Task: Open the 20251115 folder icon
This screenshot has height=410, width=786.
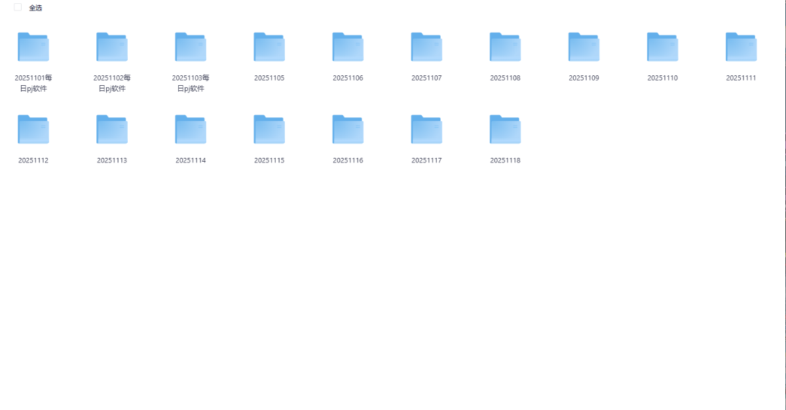Action: (269, 130)
